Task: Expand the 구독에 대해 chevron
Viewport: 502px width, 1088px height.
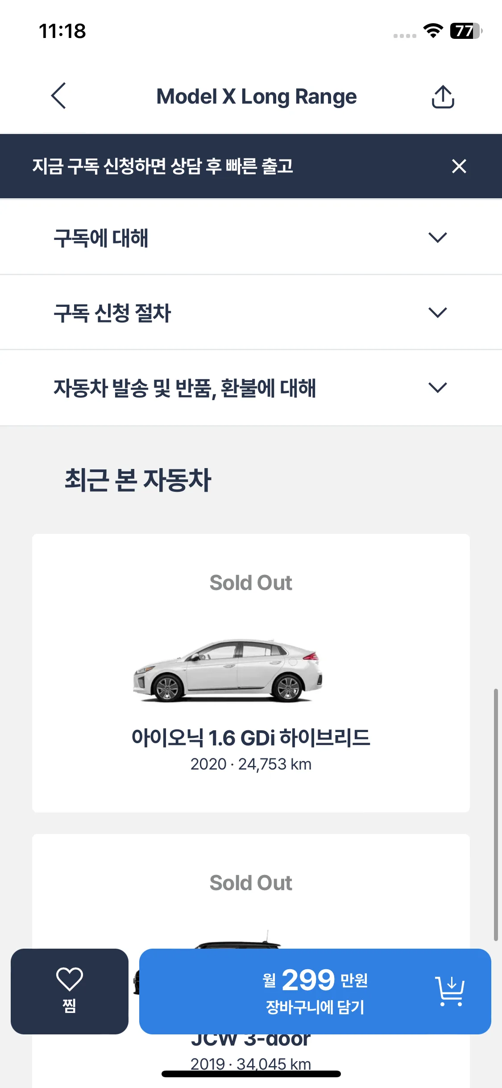Action: coord(437,237)
